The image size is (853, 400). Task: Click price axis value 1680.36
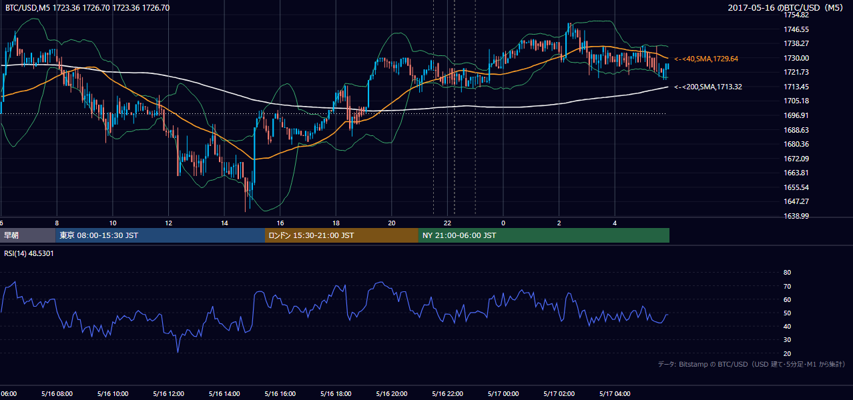click(x=796, y=144)
